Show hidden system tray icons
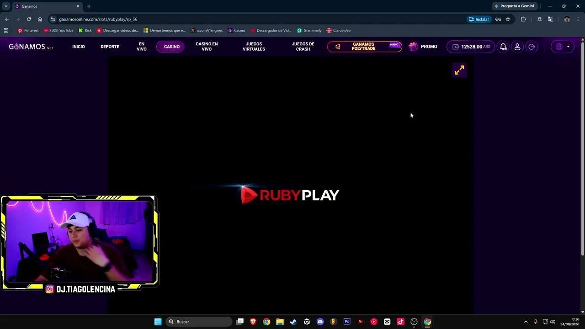 coord(526,322)
